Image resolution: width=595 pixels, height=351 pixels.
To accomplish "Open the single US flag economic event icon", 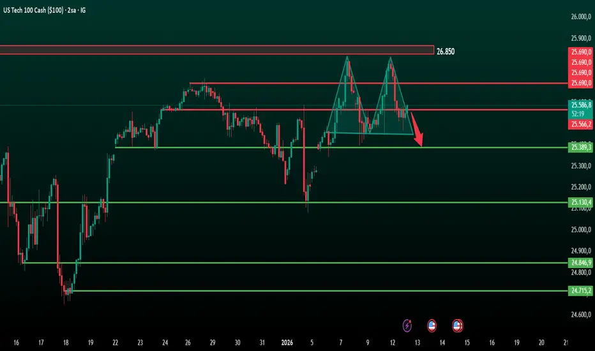I will 432,325.
